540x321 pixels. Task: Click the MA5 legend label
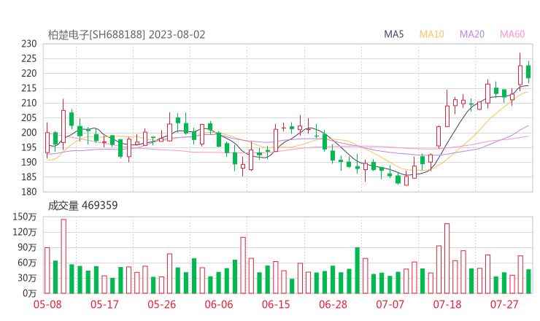point(393,34)
